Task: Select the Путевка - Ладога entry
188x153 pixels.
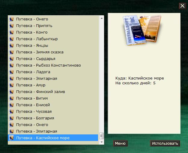Action: (x=53, y=72)
